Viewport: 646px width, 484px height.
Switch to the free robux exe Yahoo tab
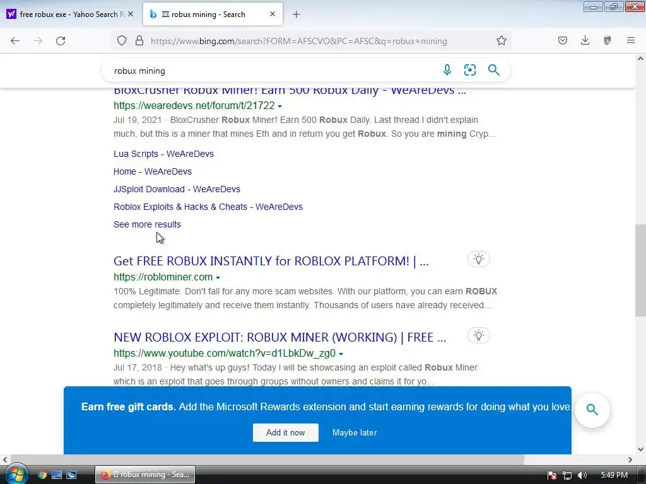tap(69, 14)
